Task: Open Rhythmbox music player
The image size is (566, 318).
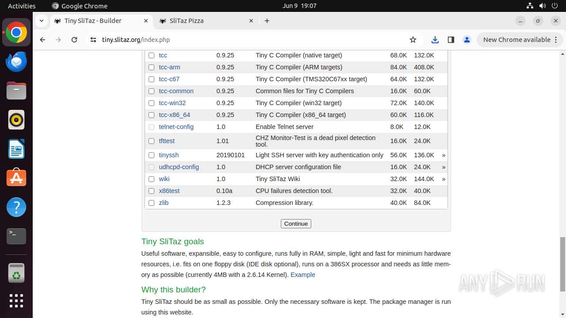Action: pos(16,120)
